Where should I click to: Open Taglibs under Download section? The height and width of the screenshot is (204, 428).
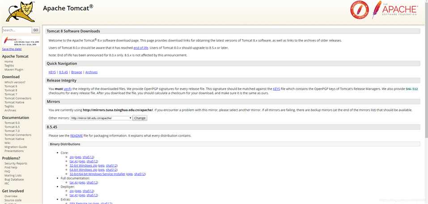point(9,107)
